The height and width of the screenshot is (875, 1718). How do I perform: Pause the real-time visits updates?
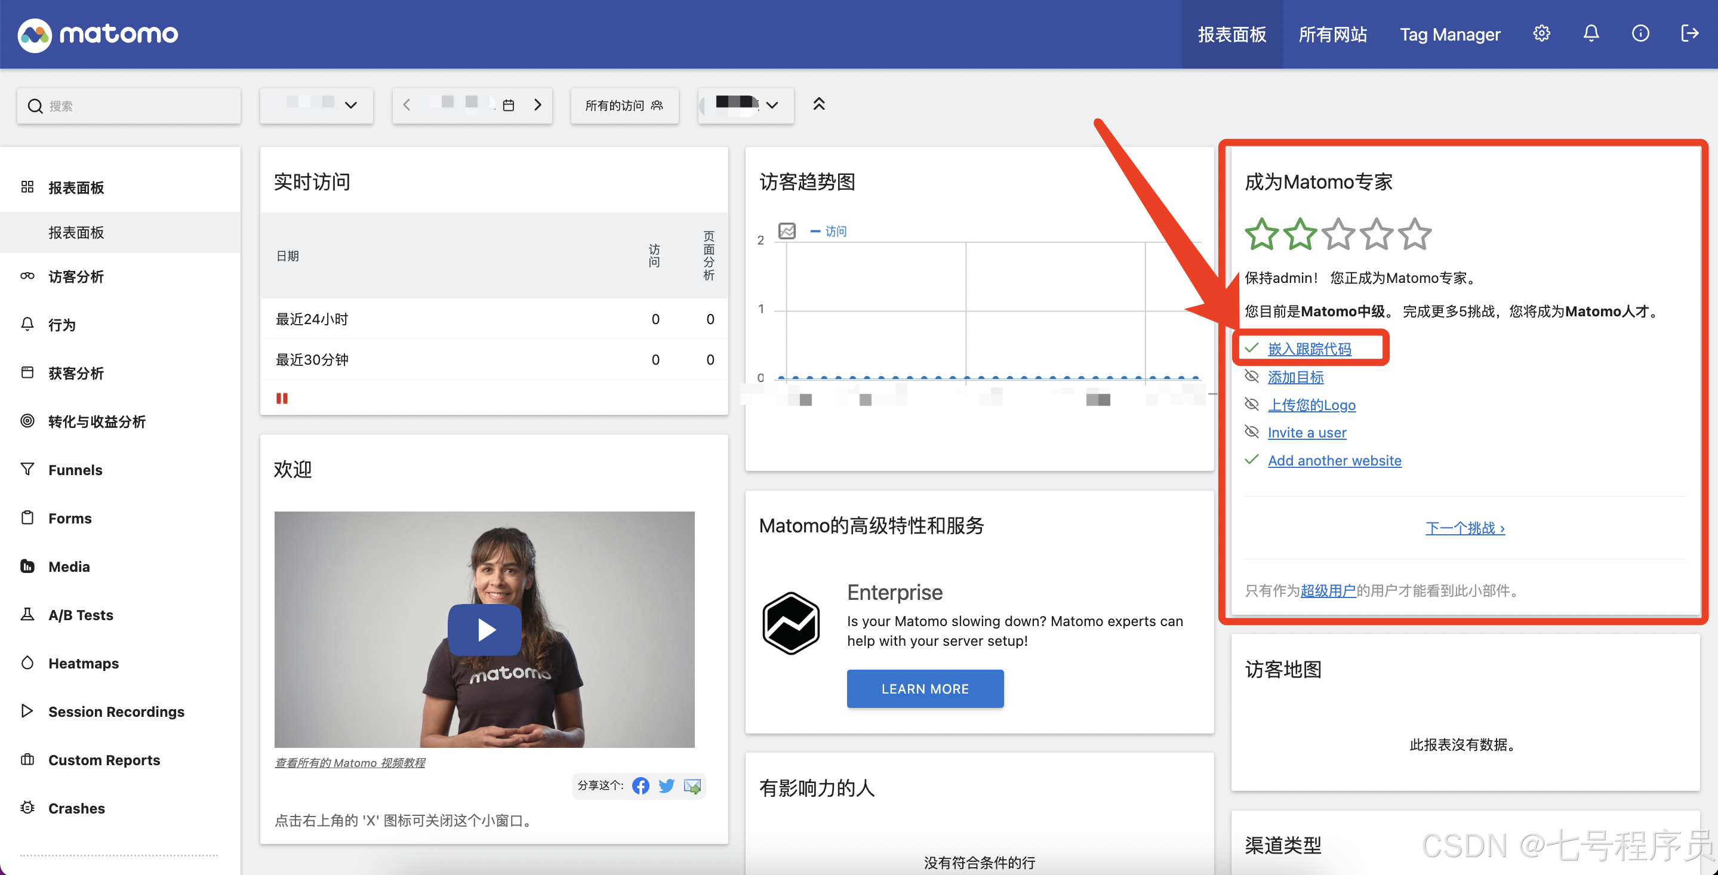(x=282, y=398)
